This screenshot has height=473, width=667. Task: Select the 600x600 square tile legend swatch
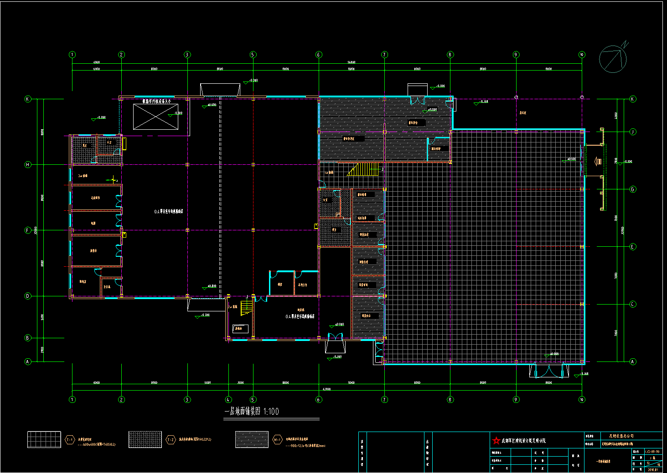click(x=44, y=440)
